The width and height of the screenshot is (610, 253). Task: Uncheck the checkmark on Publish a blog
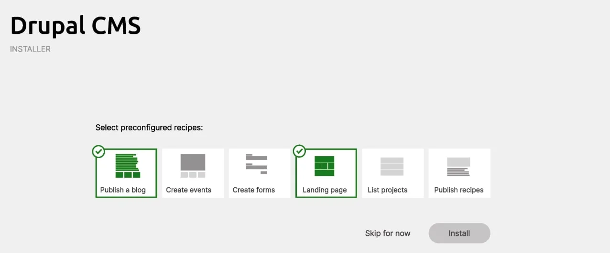click(x=98, y=151)
